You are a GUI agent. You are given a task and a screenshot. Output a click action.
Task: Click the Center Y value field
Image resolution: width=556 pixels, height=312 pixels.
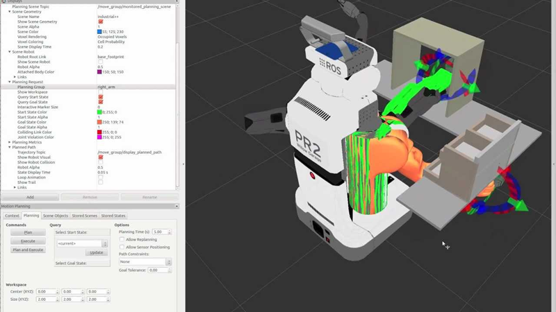(71, 291)
